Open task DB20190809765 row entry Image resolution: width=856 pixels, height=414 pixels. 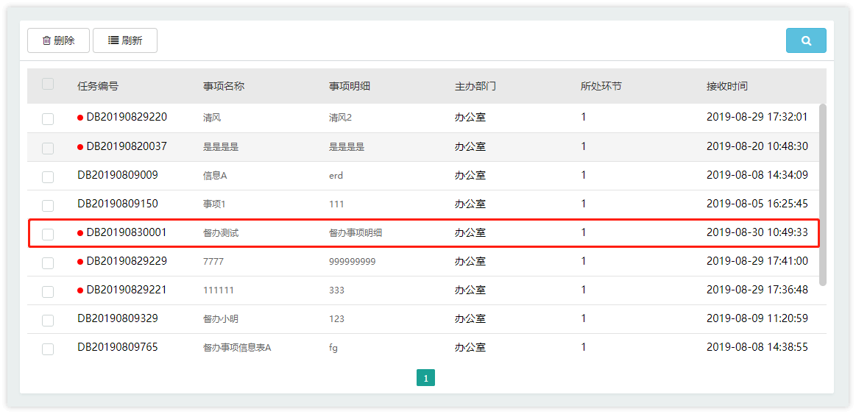117,347
